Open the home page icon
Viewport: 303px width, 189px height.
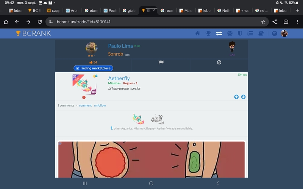tap(197, 33)
